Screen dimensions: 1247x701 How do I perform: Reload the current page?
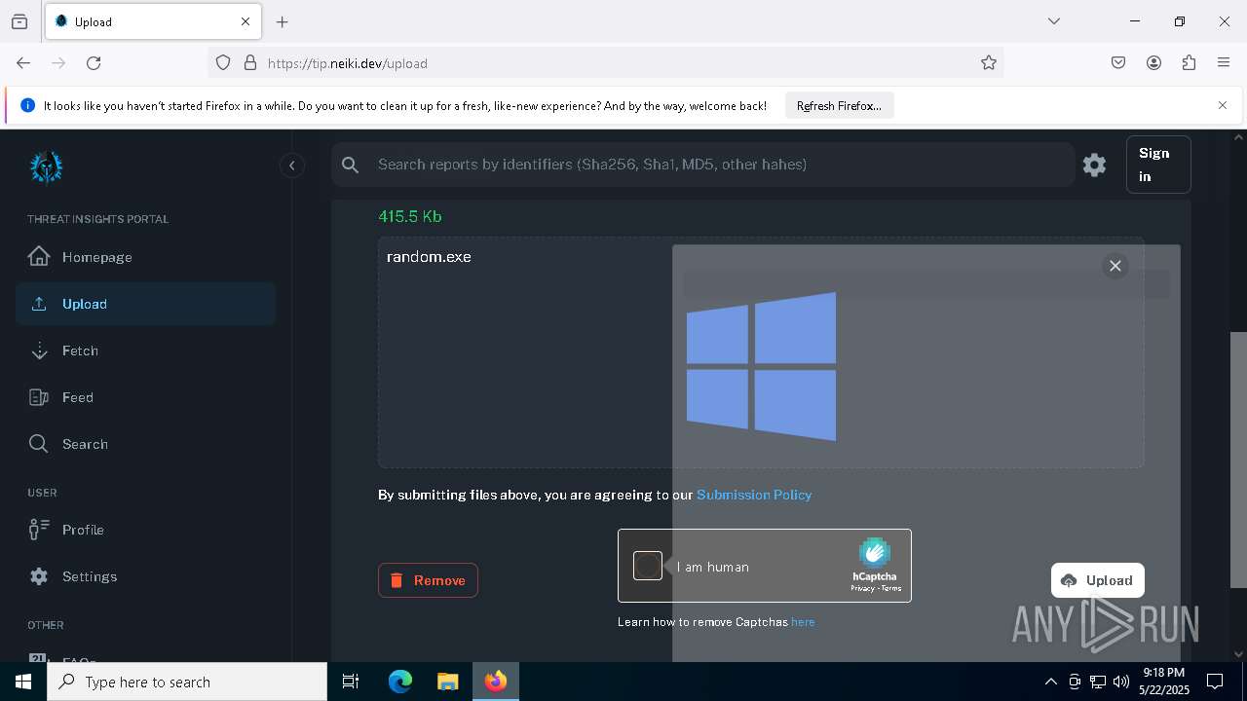(x=94, y=62)
